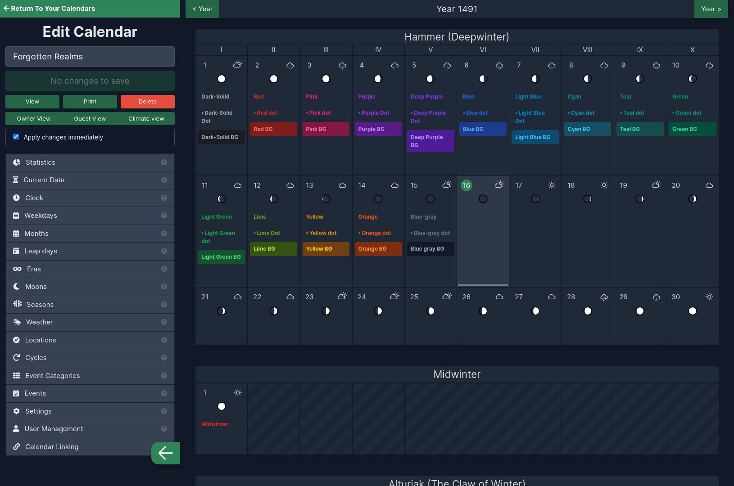The width and height of the screenshot is (734, 486).
Task: Click the Forgotten Realms name field
Action: click(x=90, y=57)
